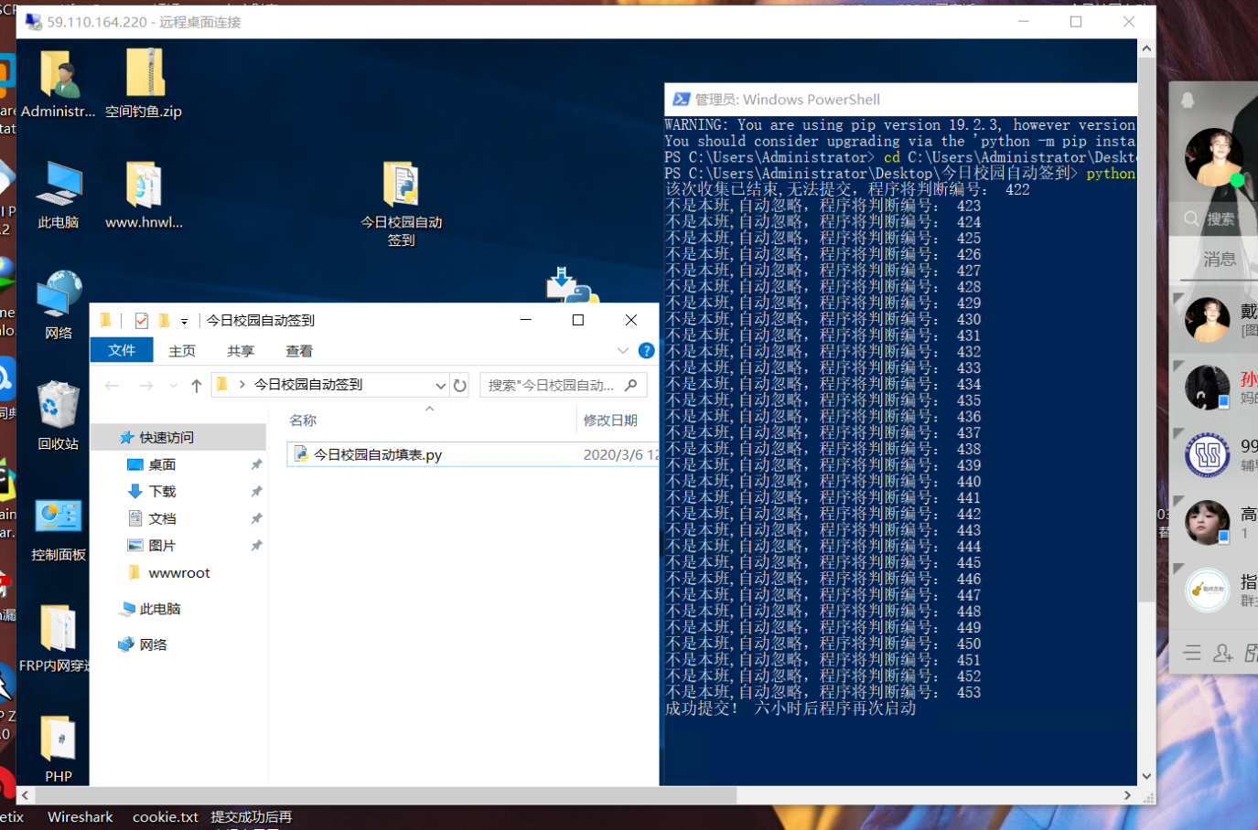Click the Explorer search box
The height and width of the screenshot is (830, 1258).
coord(563,385)
